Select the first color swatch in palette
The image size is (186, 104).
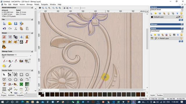[47, 94]
